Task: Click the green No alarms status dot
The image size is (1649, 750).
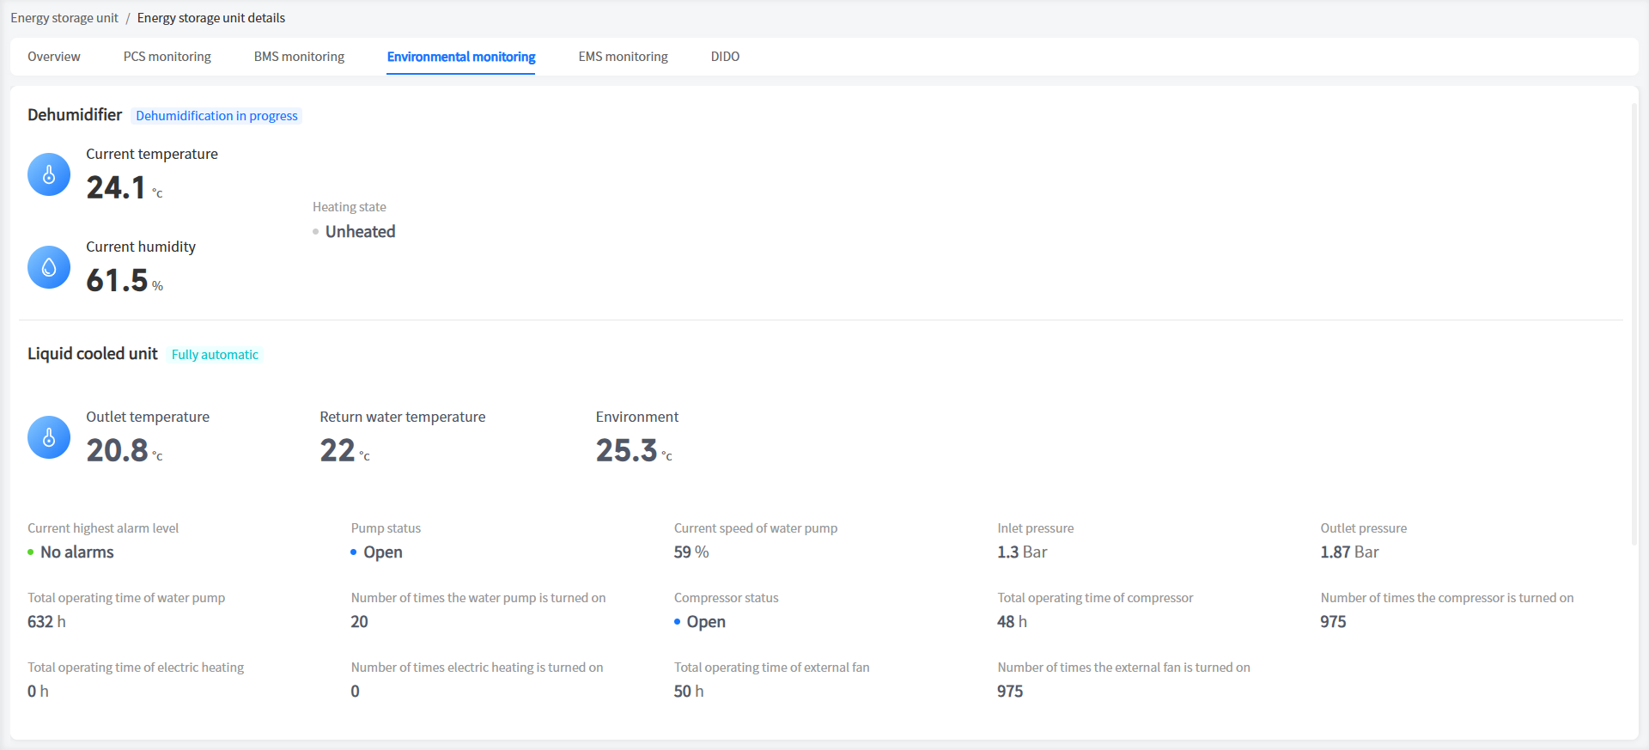Action: tap(31, 552)
